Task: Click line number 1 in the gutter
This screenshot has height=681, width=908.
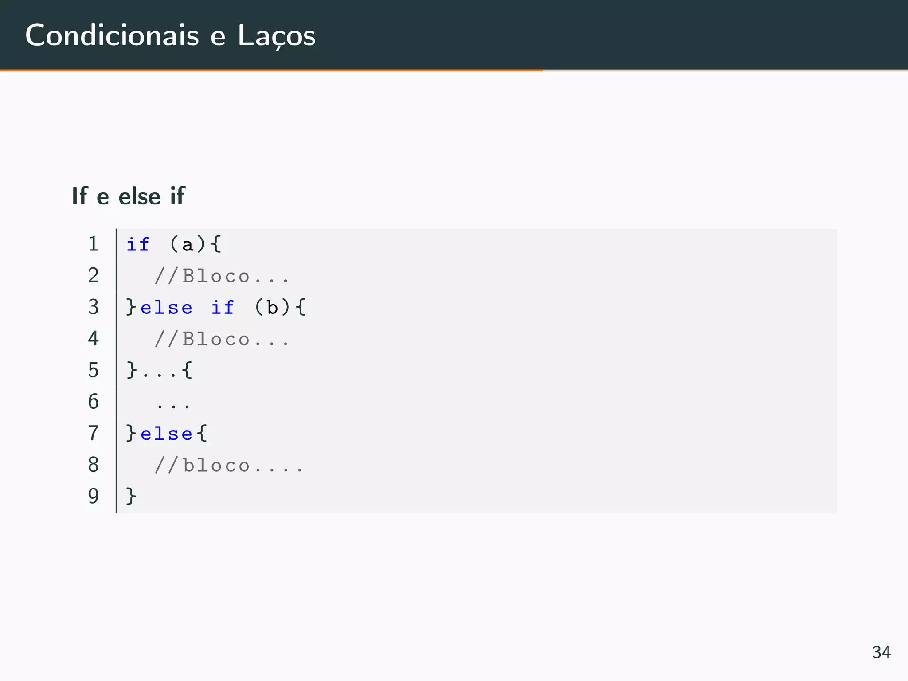Action: click(x=93, y=244)
